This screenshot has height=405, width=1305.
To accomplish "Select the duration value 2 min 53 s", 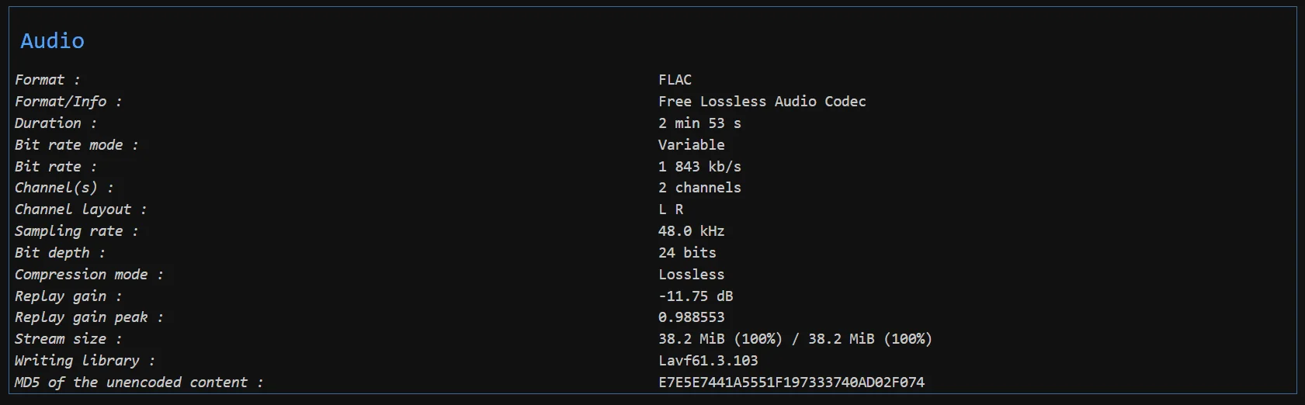I will [x=699, y=123].
